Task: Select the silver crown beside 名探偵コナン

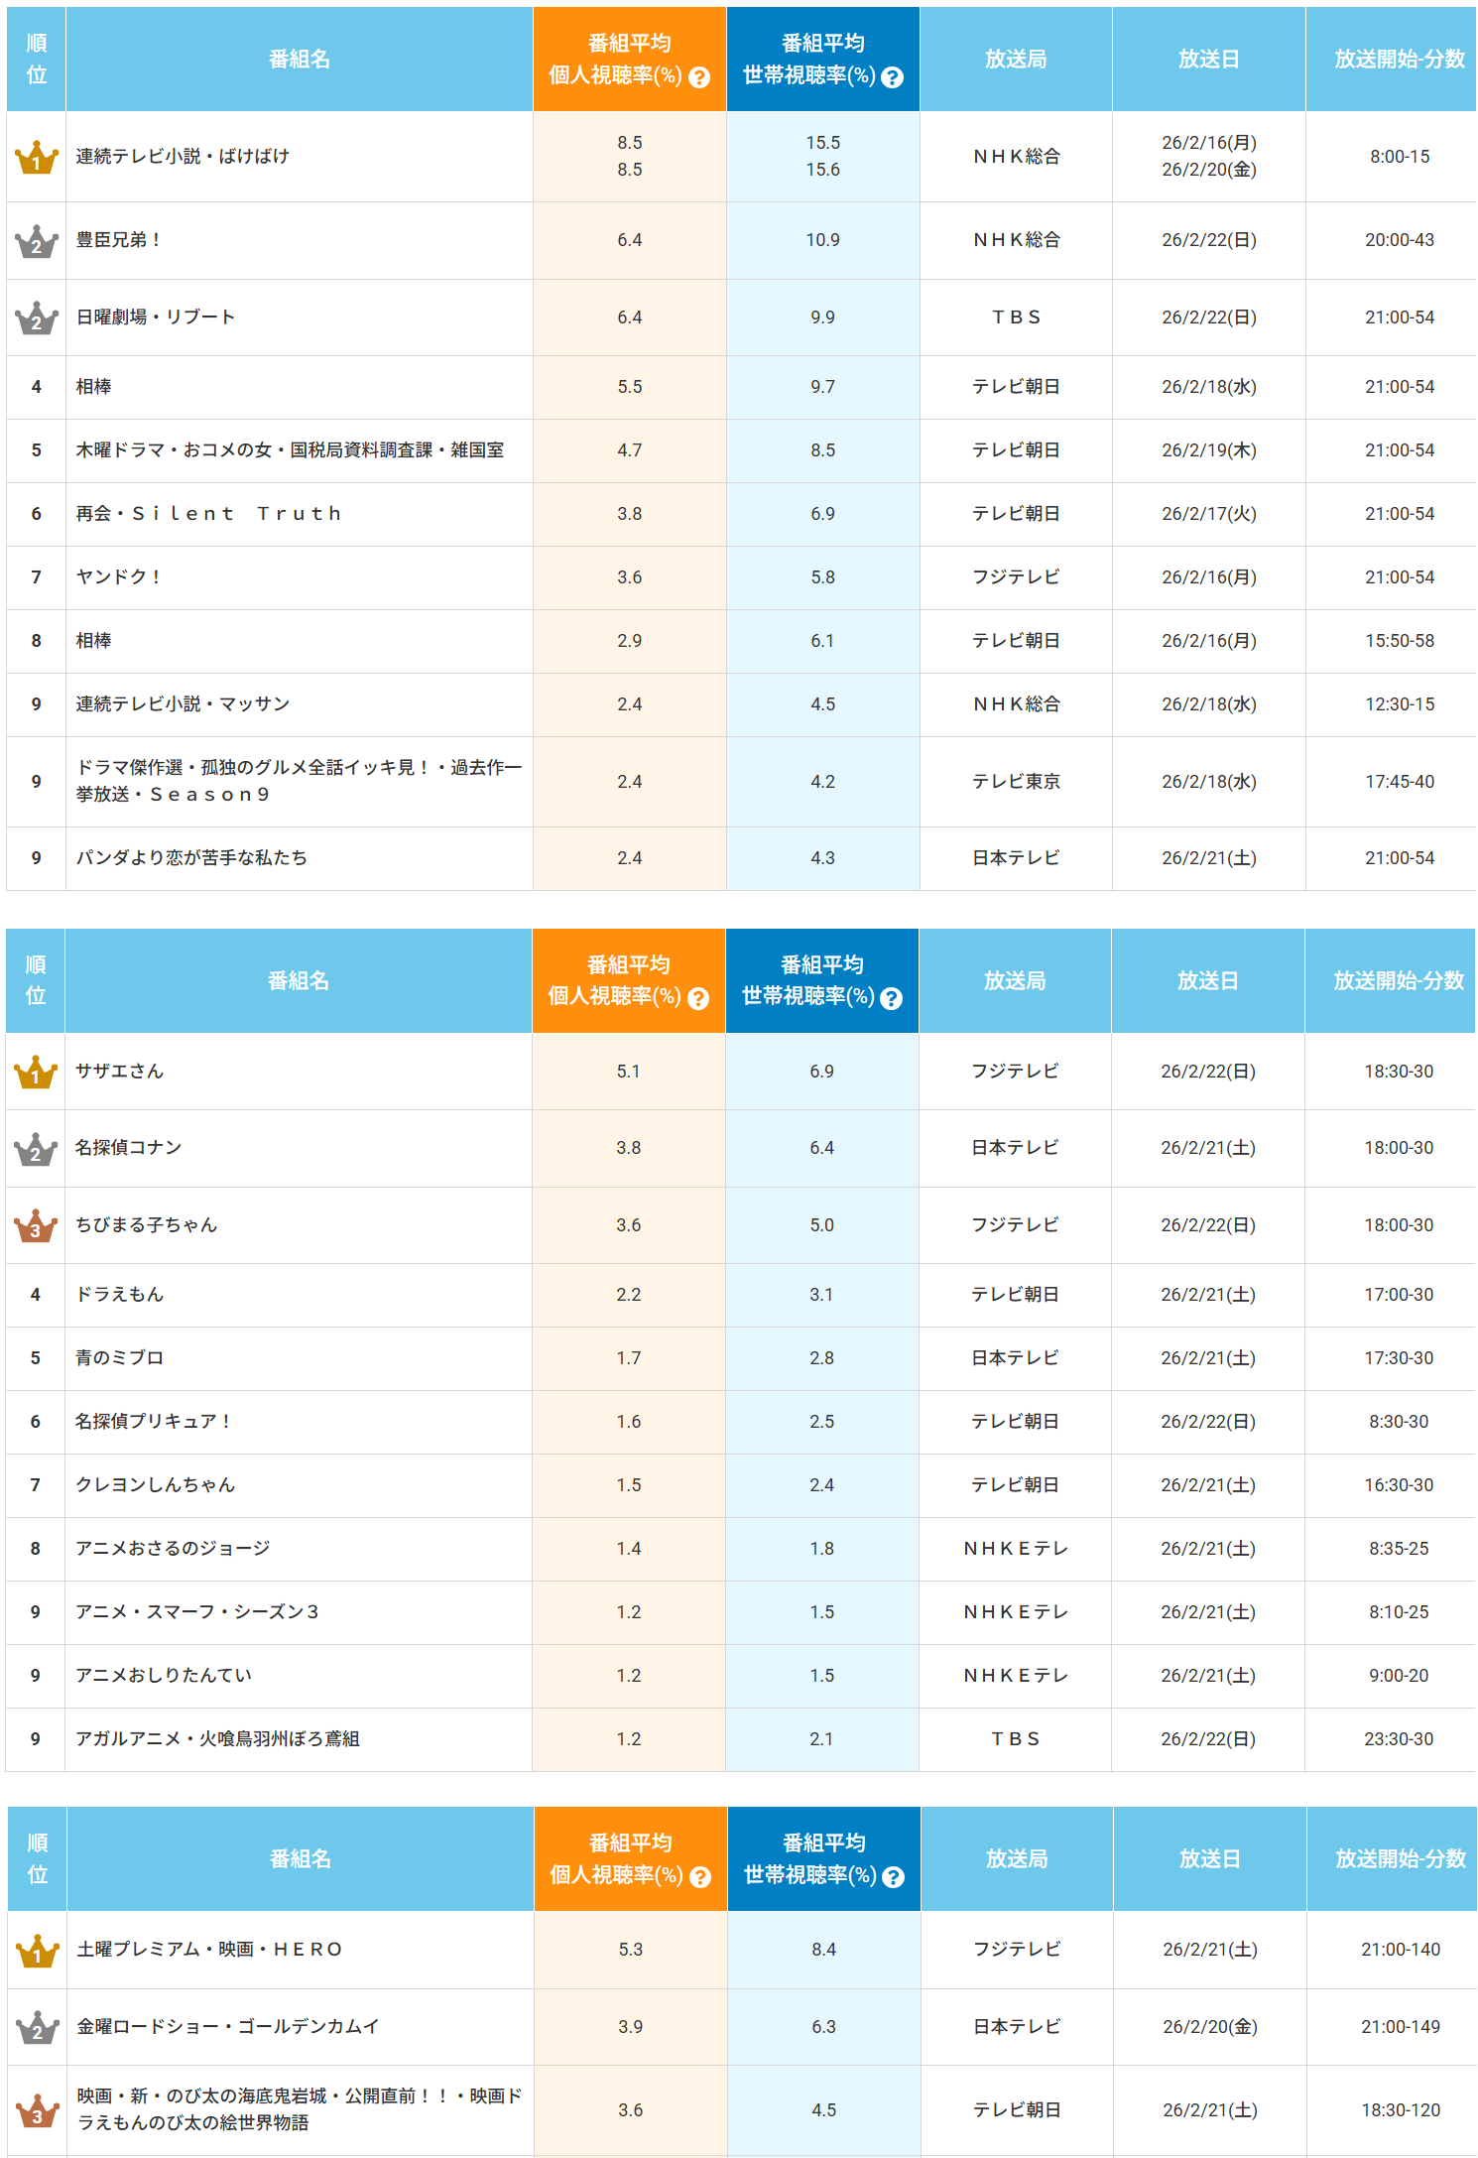Action: tap(36, 1149)
